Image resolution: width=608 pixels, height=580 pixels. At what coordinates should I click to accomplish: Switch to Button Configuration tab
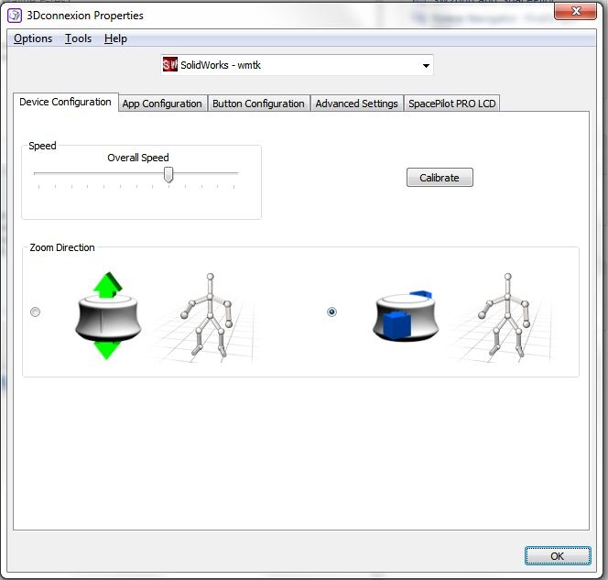point(258,104)
